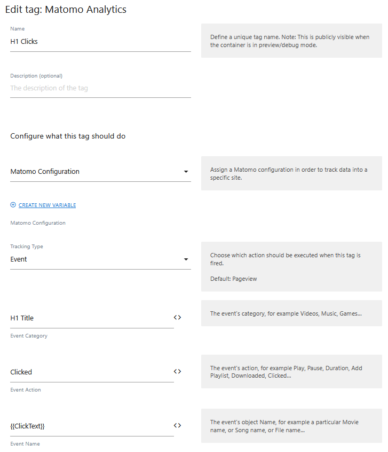Click the help box mentioning Default: Pageview
The image size is (388, 452).
pos(291,266)
